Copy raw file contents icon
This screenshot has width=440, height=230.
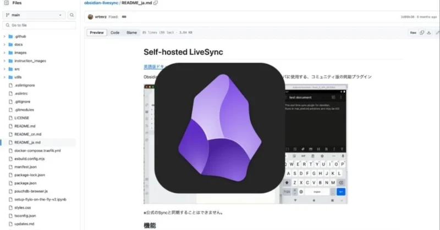point(422,32)
